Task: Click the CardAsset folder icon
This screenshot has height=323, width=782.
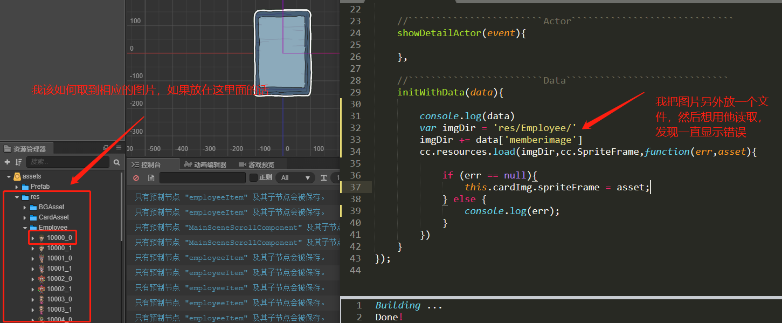Action: 33,217
